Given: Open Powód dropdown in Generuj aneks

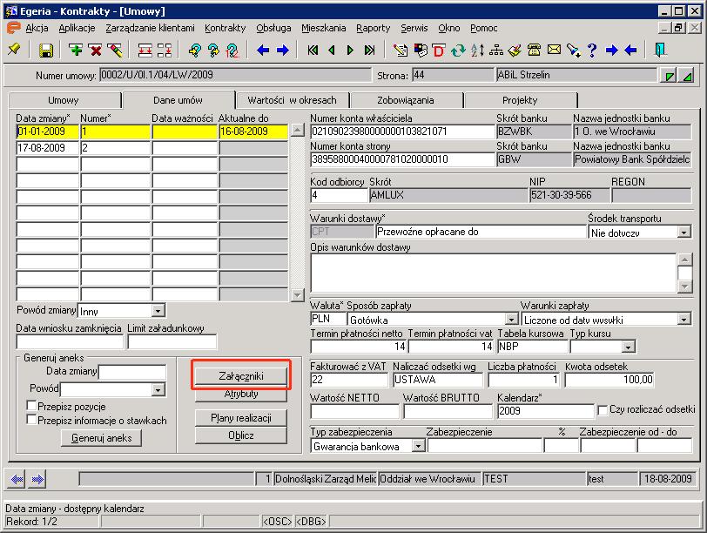Looking at the screenshot, I should (x=158, y=389).
